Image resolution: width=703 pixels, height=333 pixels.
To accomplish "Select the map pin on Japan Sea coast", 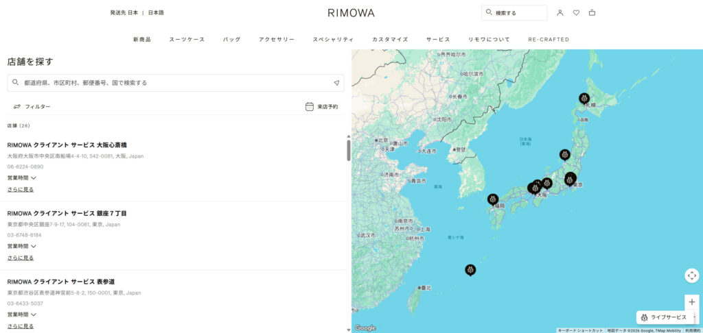I will tap(565, 155).
